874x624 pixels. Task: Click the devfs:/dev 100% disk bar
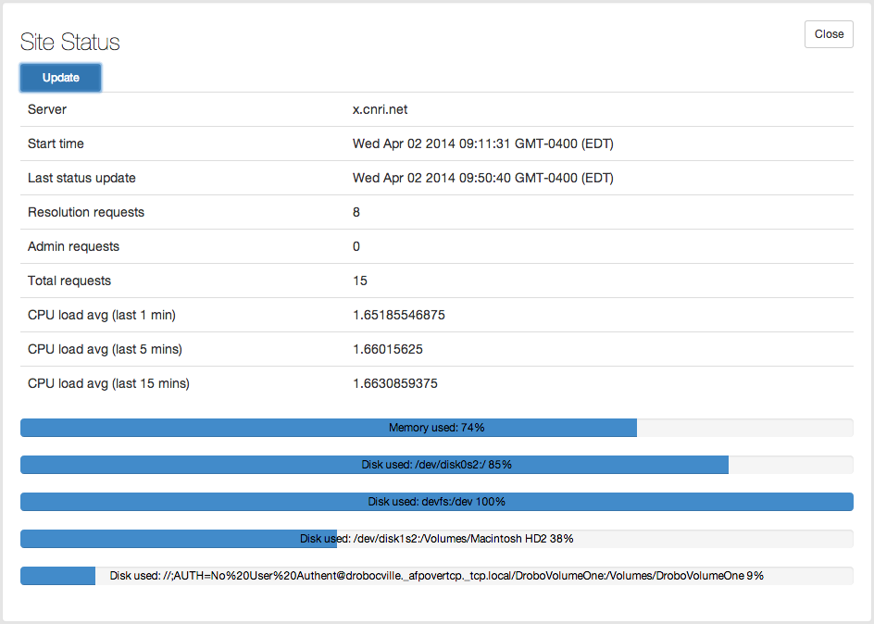point(436,502)
